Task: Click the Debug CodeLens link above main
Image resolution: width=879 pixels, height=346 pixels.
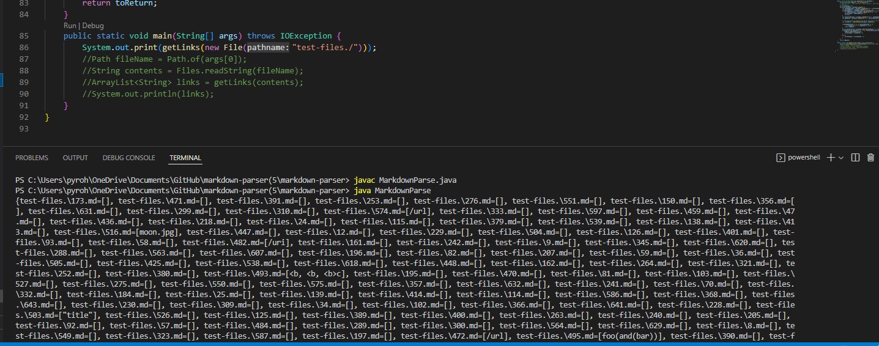Action: coord(93,26)
